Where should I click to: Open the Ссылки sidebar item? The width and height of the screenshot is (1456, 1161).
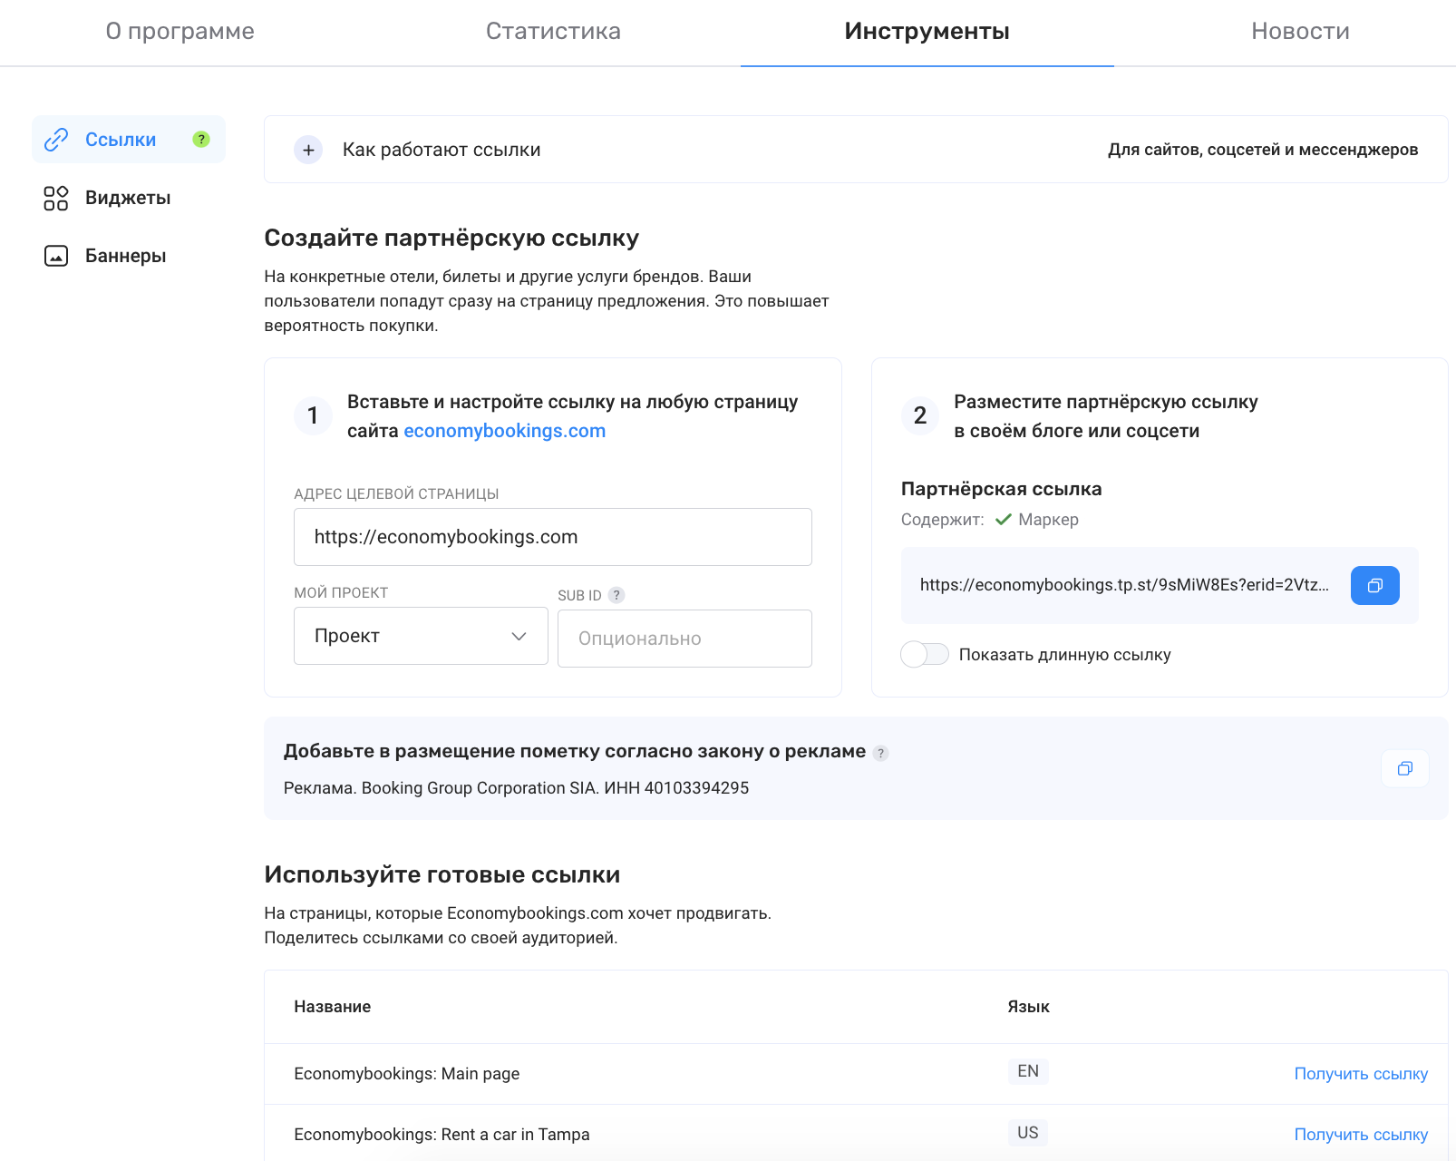(128, 140)
